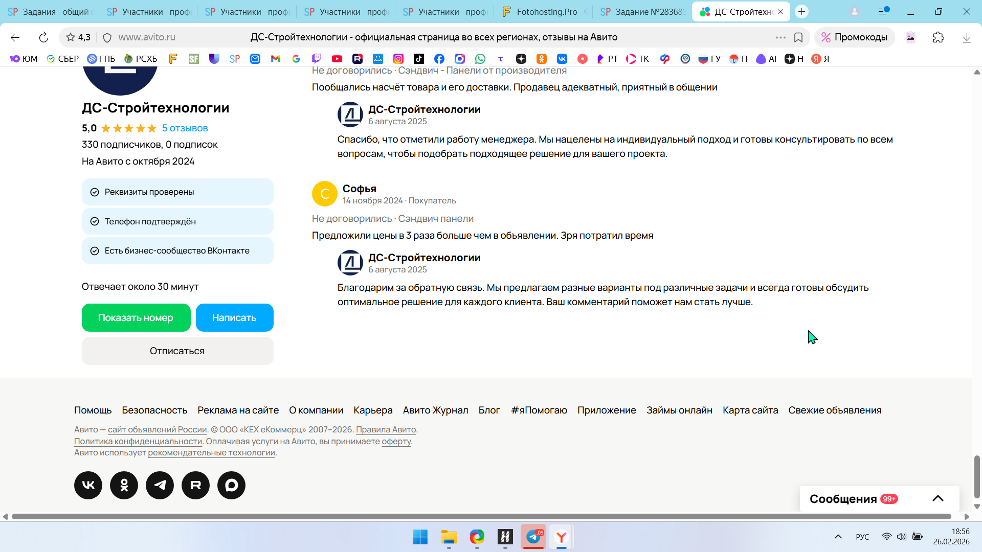Open the Odnoklassniki footer icon
This screenshot has height=552, width=982.
coord(124,485)
